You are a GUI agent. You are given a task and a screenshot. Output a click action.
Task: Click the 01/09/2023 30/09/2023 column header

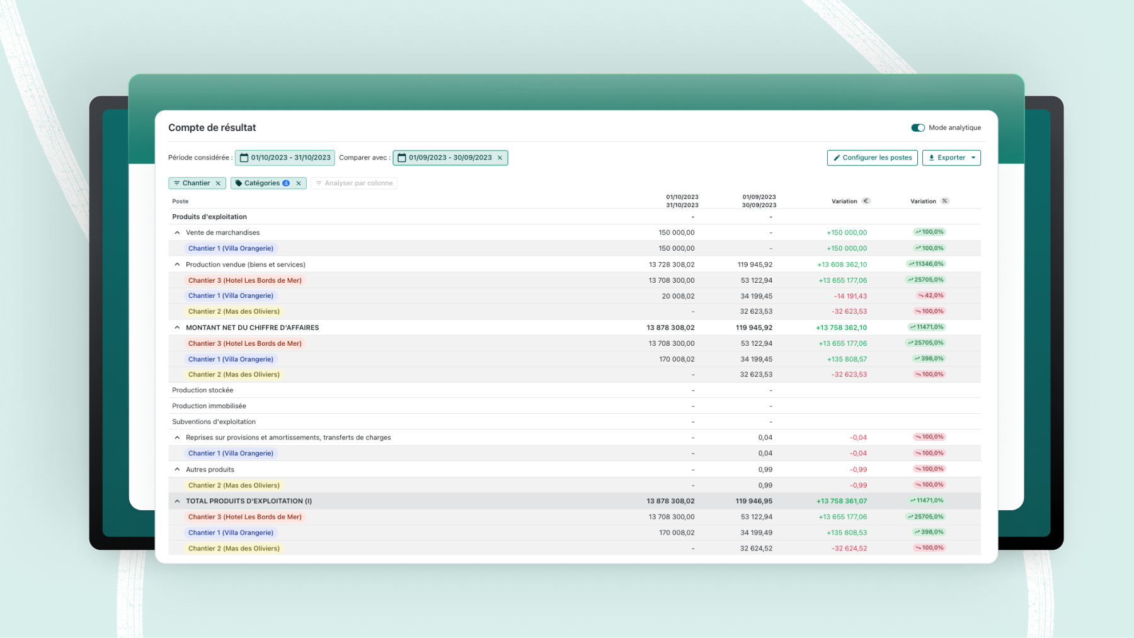pos(759,201)
